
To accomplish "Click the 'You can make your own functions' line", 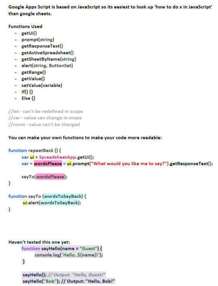I will pyautogui.click(x=85, y=138).
